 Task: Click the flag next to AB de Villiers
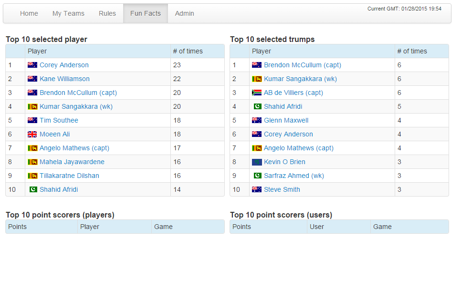click(x=257, y=93)
